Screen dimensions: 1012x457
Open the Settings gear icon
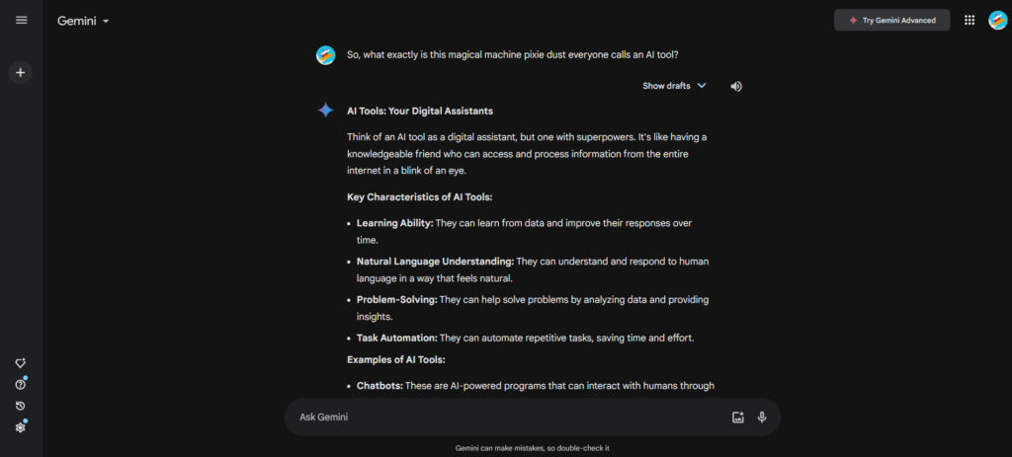coord(21,426)
